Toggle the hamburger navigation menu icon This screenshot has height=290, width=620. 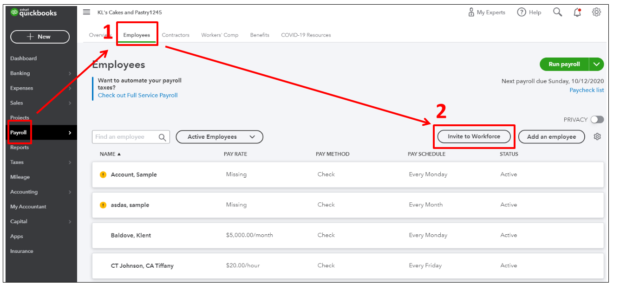point(87,12)
